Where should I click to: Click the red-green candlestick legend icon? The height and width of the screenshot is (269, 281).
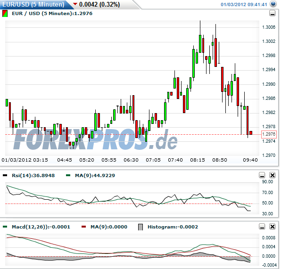pos(5,14)
